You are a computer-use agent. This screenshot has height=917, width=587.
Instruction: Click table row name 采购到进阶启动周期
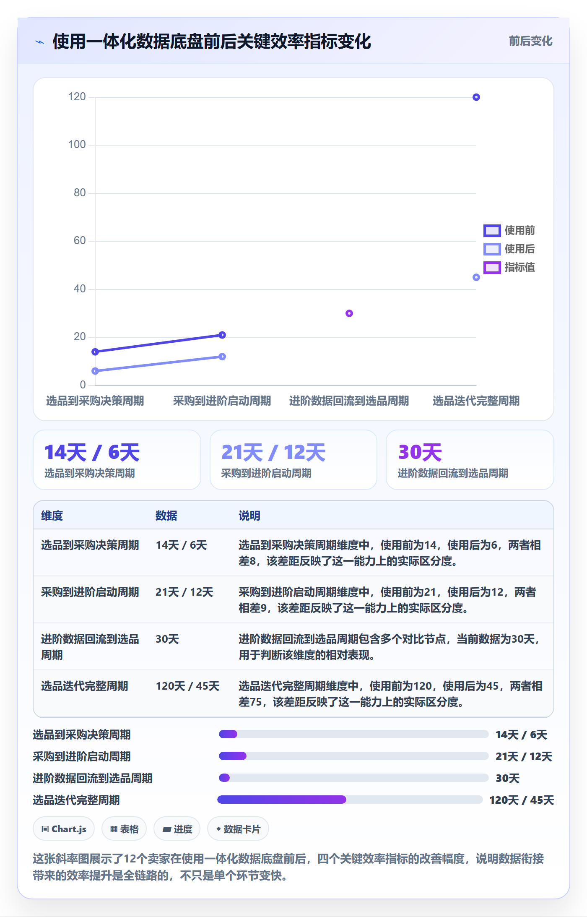[90, 592]
